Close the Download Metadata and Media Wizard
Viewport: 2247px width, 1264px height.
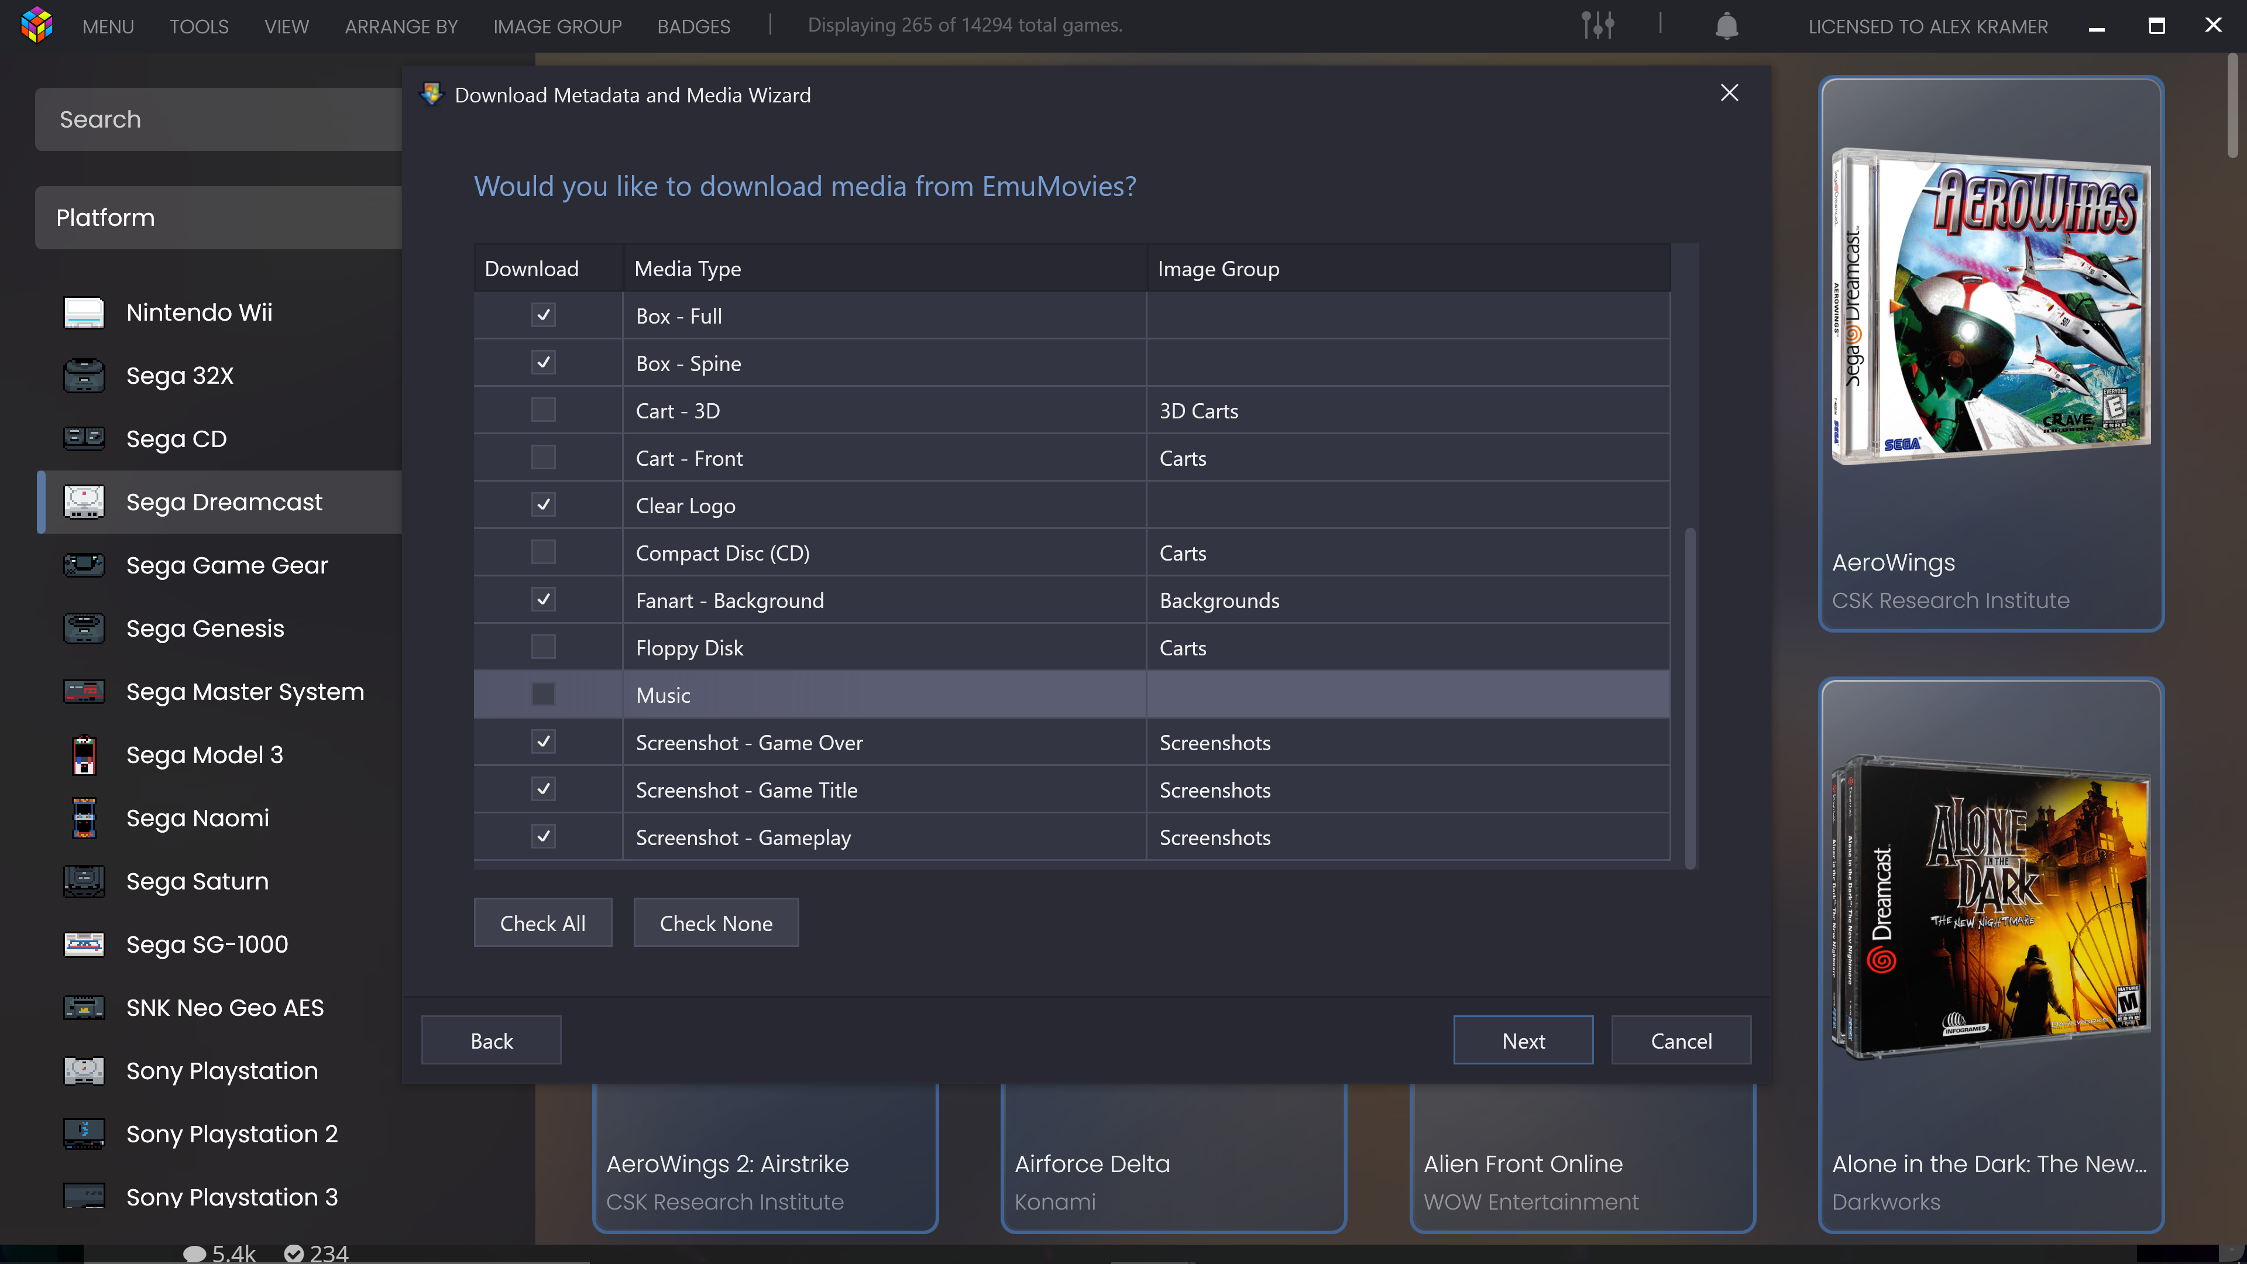coord(1729,94)
